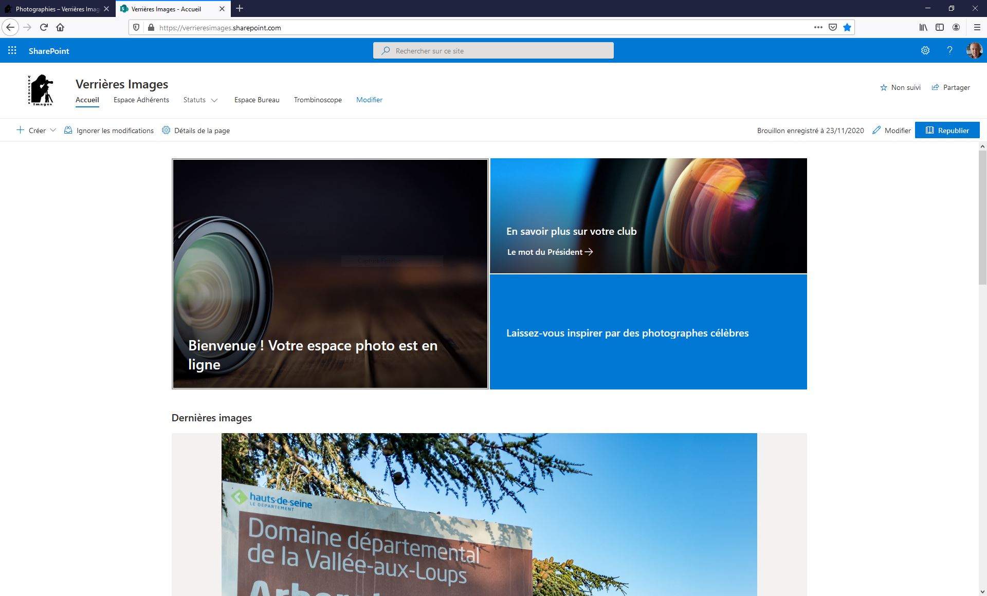Open the Espace Bureau navigation item

tap(257, 100)
